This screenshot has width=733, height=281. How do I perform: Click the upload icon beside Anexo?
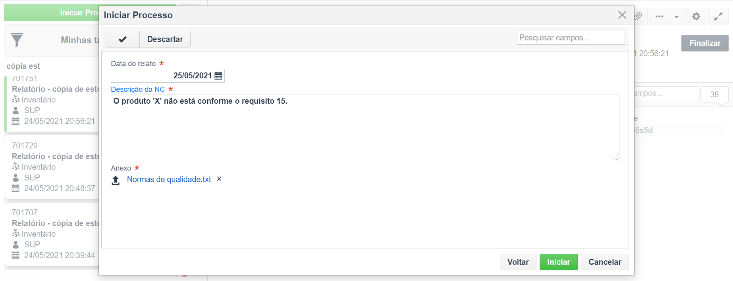[116, 180]
